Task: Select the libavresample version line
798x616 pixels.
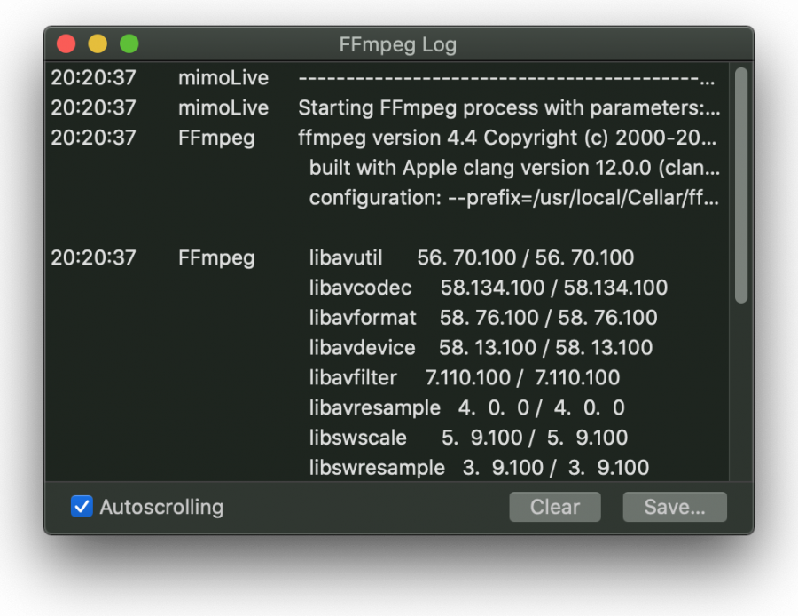Action: pyautogui.click(x=466, y=407)
